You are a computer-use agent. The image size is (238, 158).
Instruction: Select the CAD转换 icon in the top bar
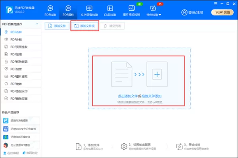[x=110, y=8]
